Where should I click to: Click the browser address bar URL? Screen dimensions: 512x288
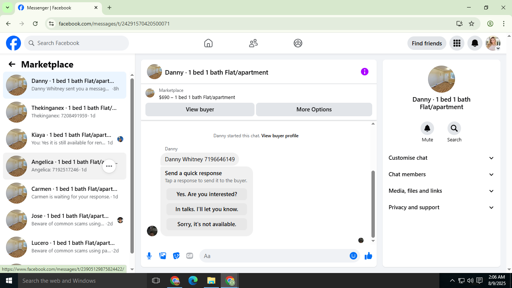click(114, 24)
